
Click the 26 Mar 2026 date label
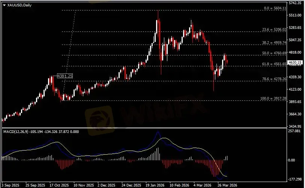[x=227, y=185]
